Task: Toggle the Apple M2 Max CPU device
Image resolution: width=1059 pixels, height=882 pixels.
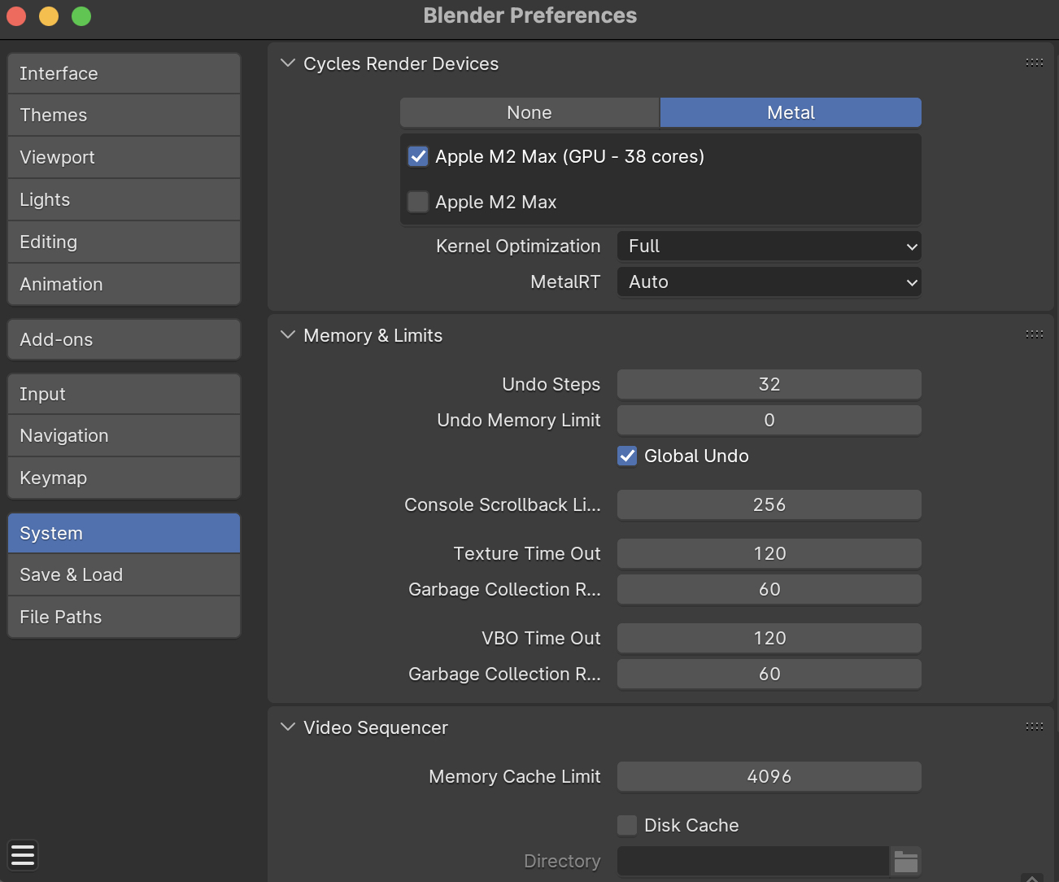Action: (418, 202)
